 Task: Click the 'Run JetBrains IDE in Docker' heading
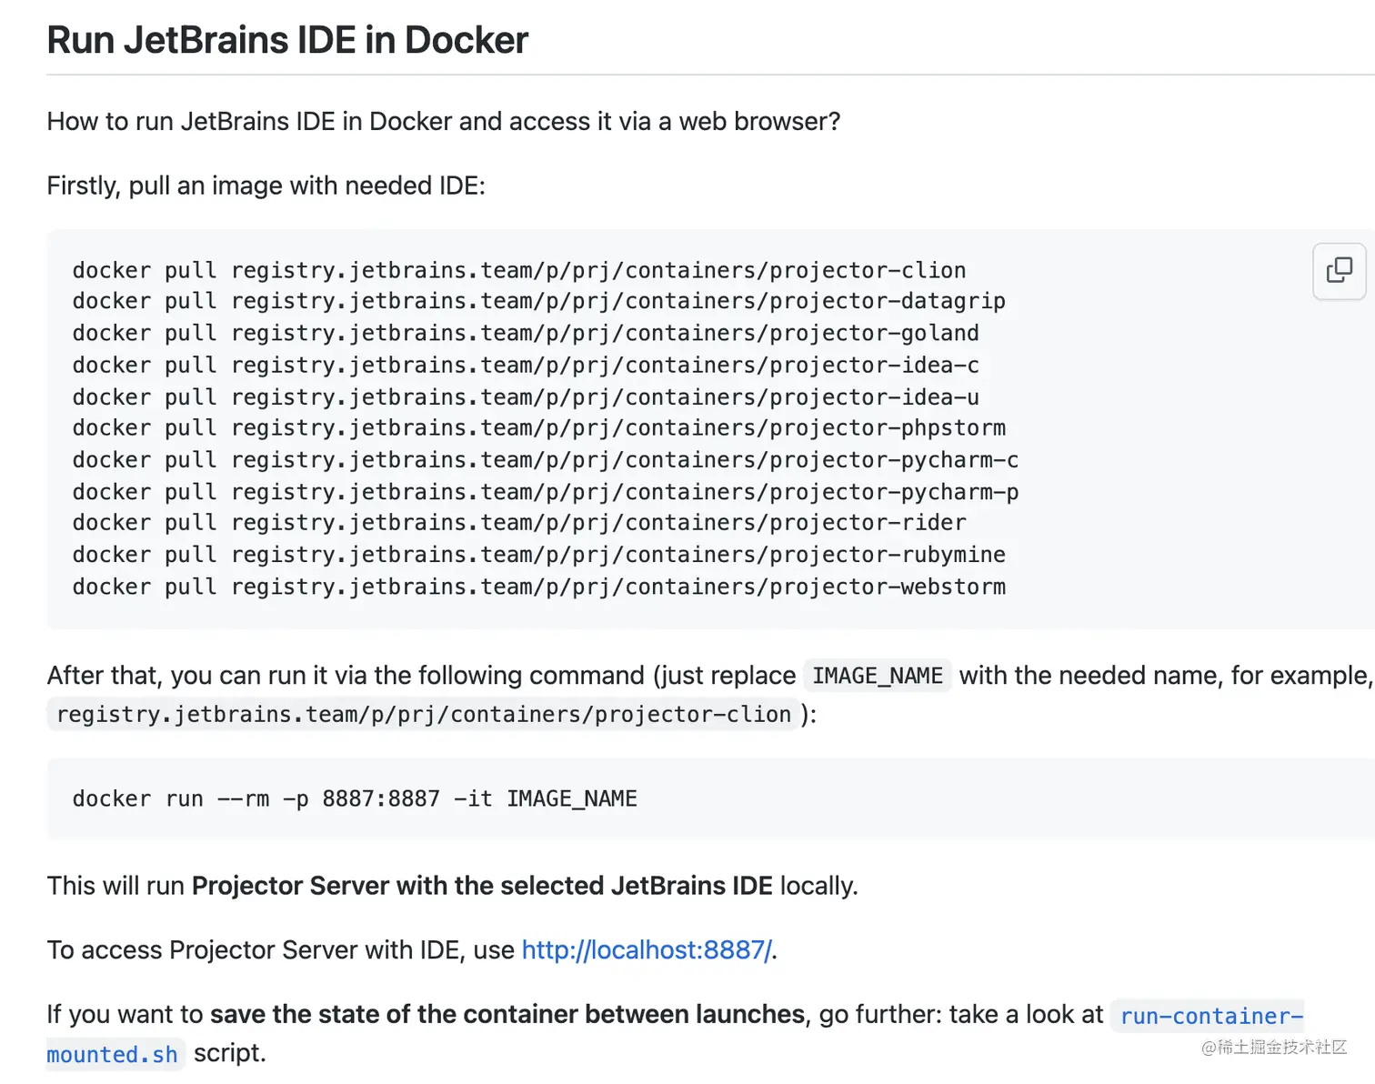[287, 40]
